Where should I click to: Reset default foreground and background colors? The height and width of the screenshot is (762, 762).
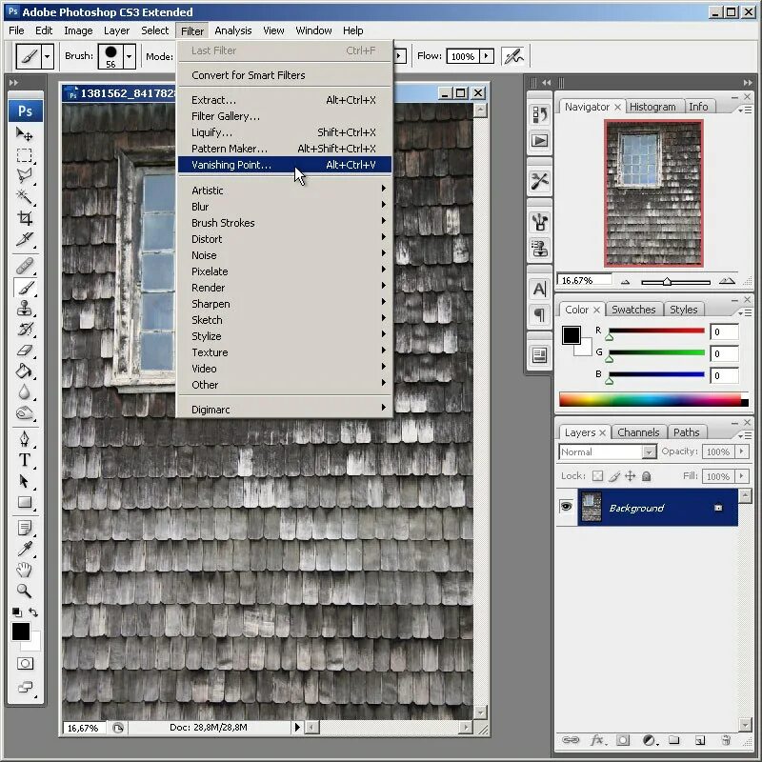pos(16,612)
